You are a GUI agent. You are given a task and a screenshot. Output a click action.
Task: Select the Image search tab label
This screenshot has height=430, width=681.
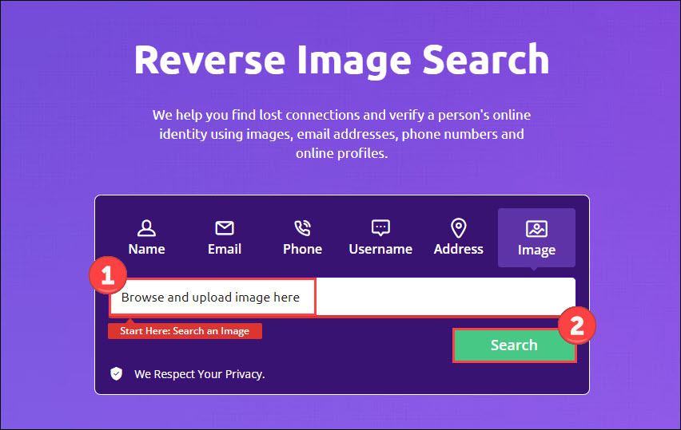536,251
